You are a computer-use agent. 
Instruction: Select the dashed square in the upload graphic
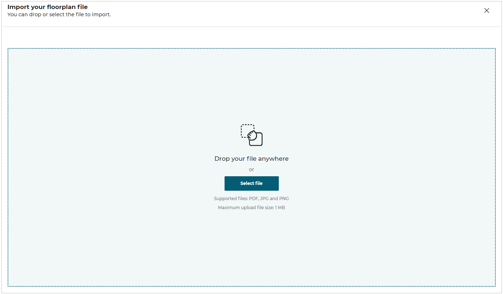click(247, 131)
